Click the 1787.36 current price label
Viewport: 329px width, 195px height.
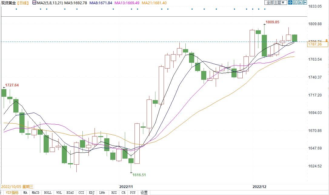[314, 44]
